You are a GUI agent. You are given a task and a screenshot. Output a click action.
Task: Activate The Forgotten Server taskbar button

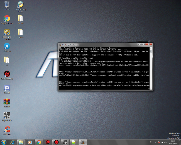pyautogui.click(x=82, y=142)
